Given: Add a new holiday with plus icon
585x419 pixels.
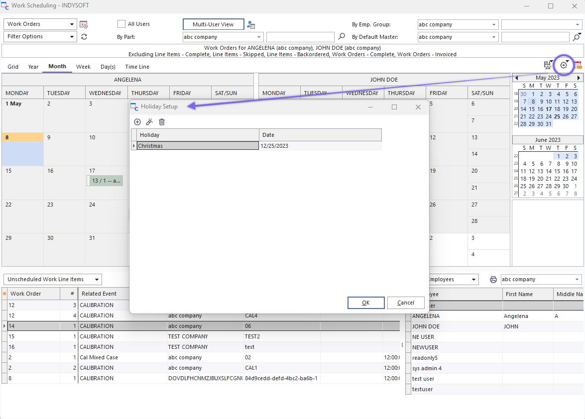Looking at the screenshot, I should pos(137,122).
